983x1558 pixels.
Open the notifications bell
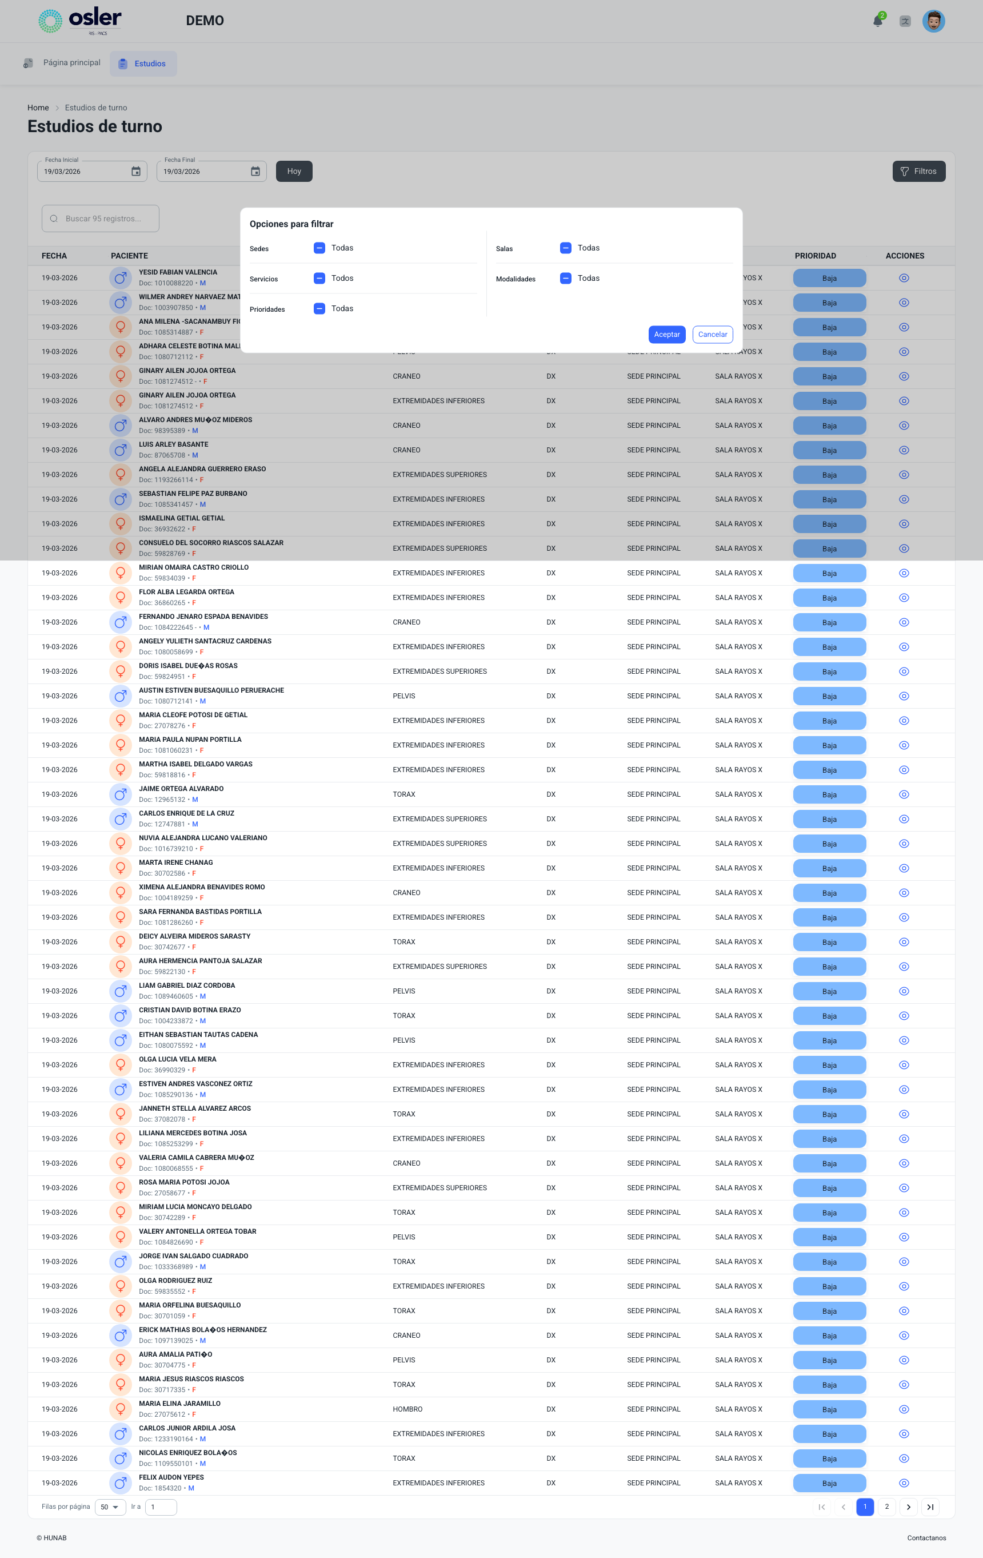(878, 21)
